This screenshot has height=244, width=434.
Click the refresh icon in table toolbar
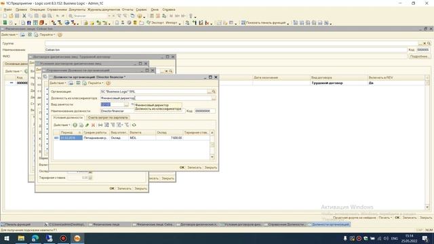click(134, 125)
